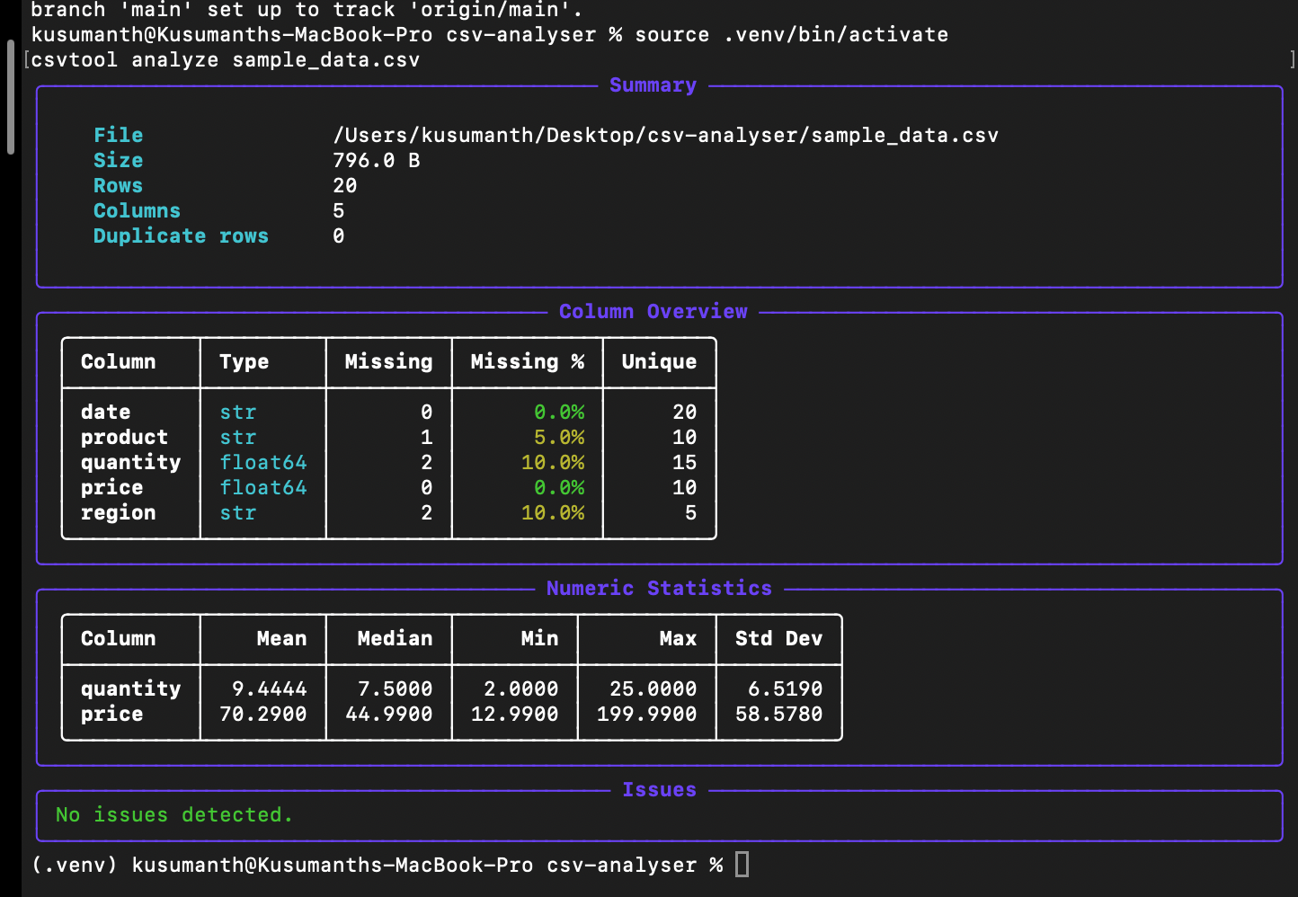Click the Min column header
Viewport: 1298px width, 897px height.
click(x=540, y=639)
